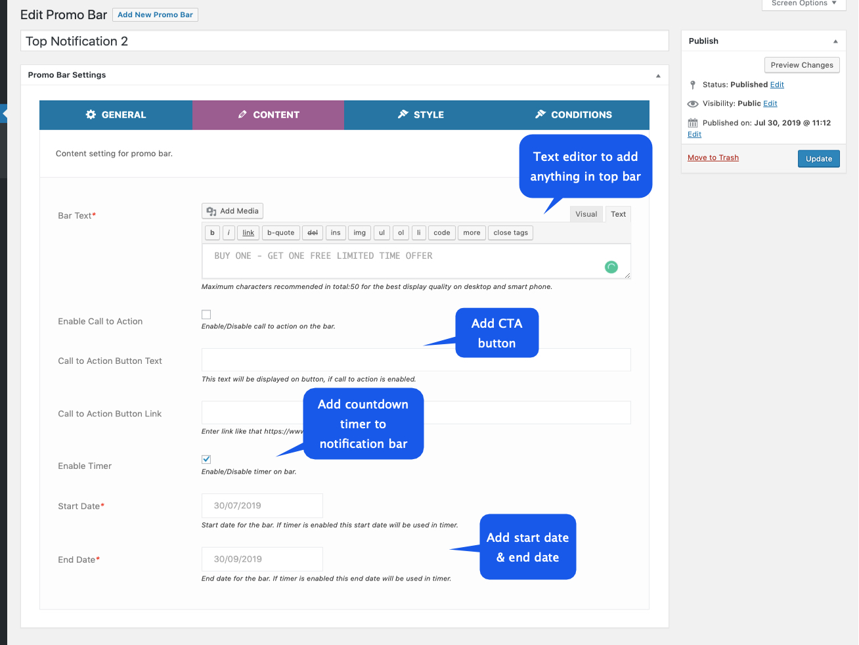
Task: Click the calendar icon next to Published on
Action: click(x=693, y=123)
